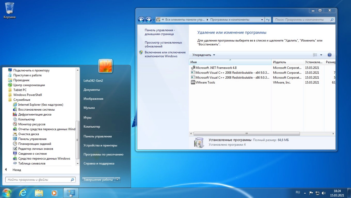This screenshot has height=198, width=351.
Task: Open Игры from Start menu
Action: [x=87, y=117]
